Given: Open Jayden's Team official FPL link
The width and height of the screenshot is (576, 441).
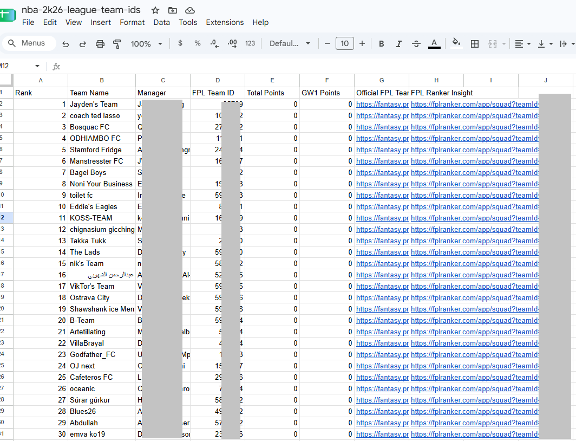Looking at the screenshot, I should click(382, 105).
